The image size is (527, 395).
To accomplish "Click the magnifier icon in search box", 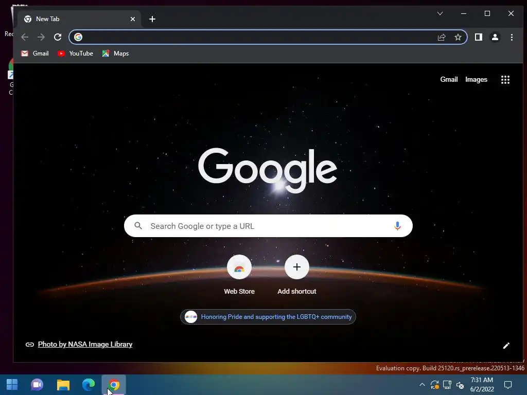I will pyautogui.click(x=138, y=226).
